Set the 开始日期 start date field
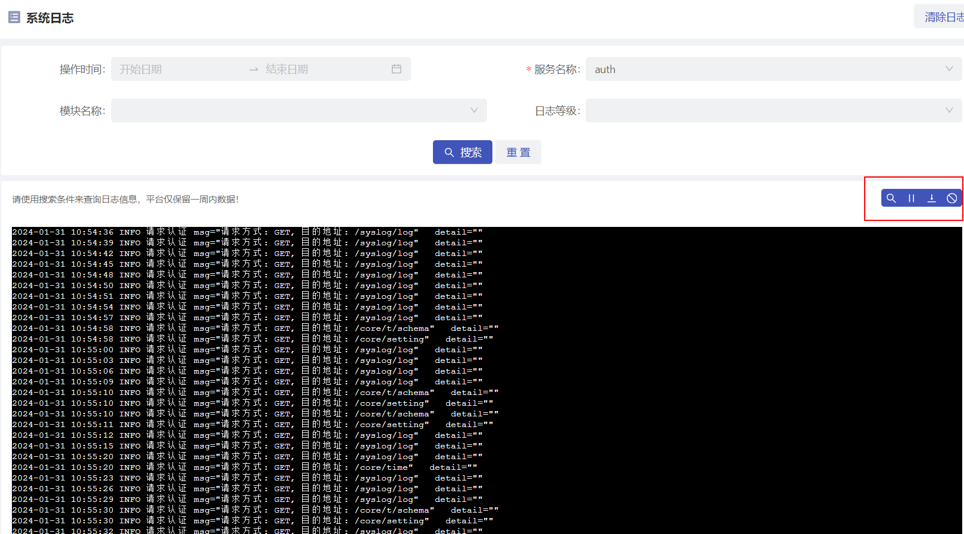This screenshot has height=534, width=964. [178, 69]
